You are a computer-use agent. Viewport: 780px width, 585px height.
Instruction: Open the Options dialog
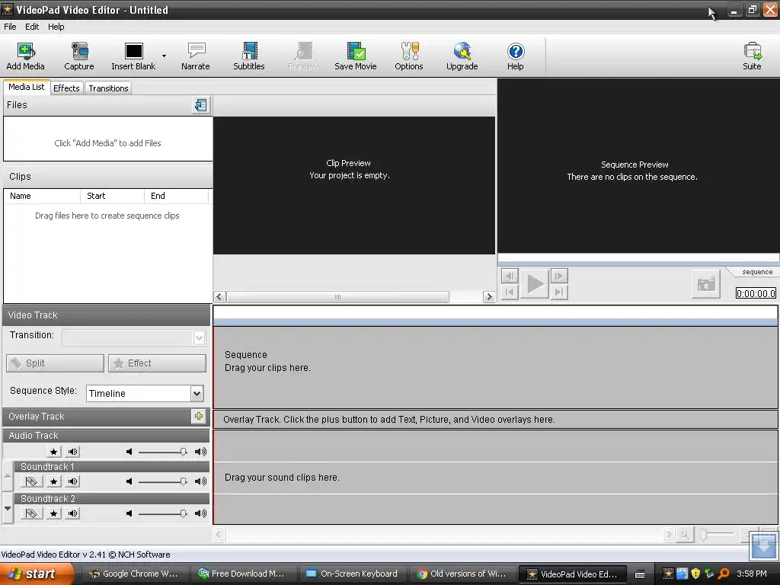point(409,56)
